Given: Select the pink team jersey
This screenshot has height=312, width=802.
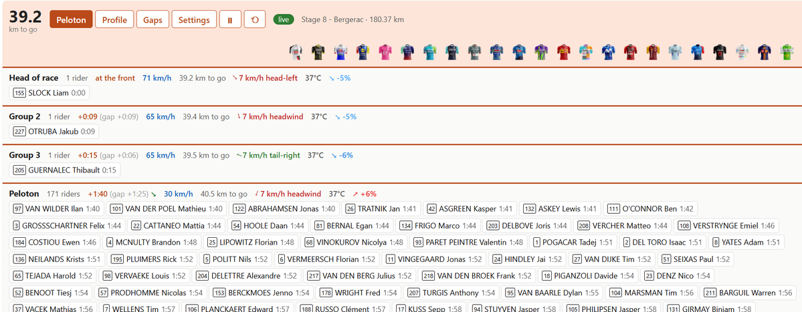Looking at the screenshot, I should 386,51.
